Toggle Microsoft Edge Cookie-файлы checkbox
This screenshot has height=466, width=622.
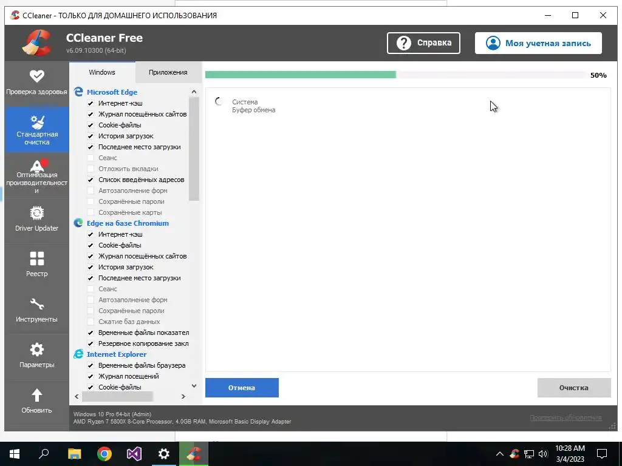[91, 125]
